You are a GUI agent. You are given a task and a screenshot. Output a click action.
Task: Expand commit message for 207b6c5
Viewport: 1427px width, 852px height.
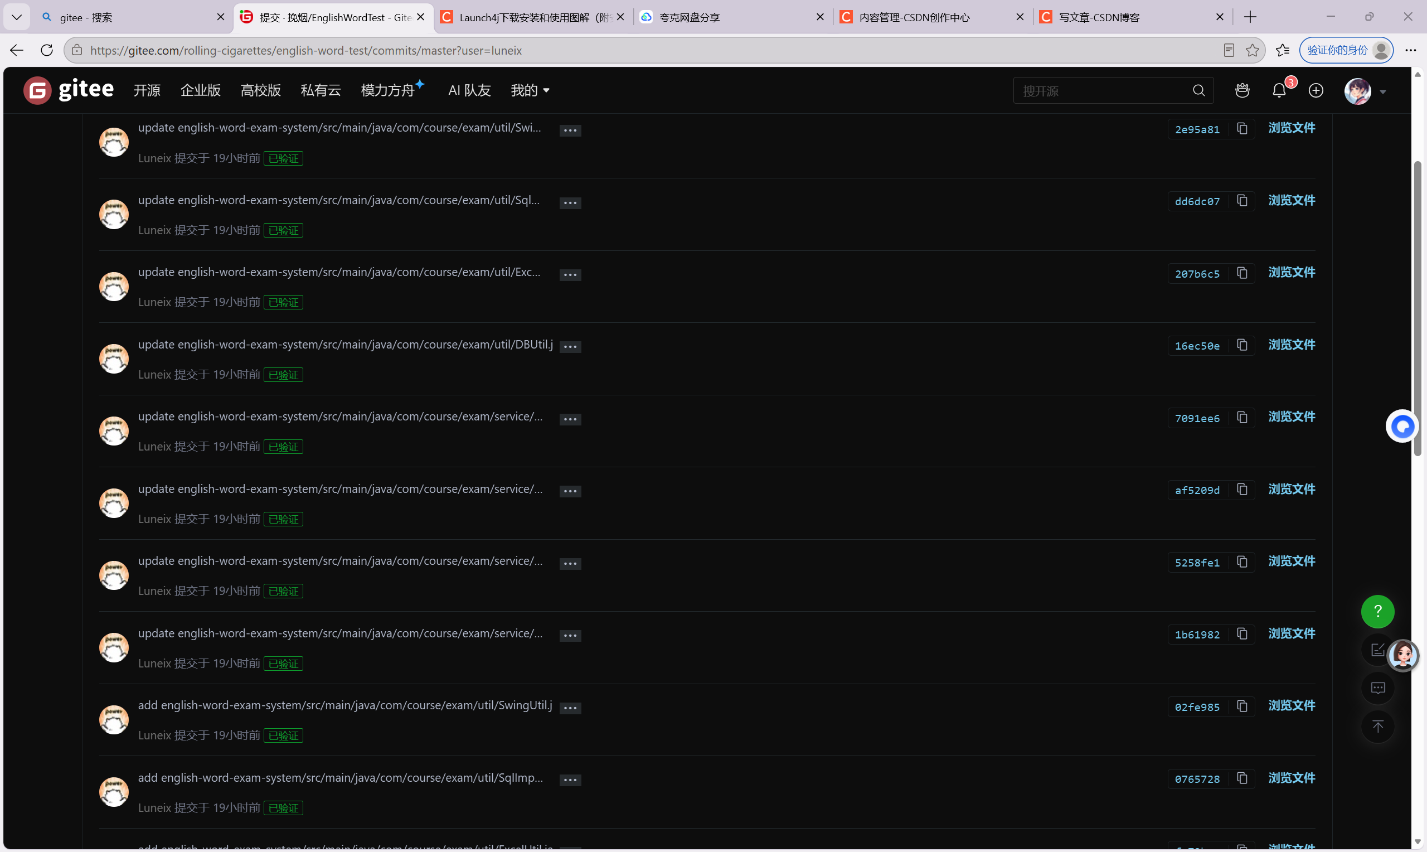click(x=570, y=275)
